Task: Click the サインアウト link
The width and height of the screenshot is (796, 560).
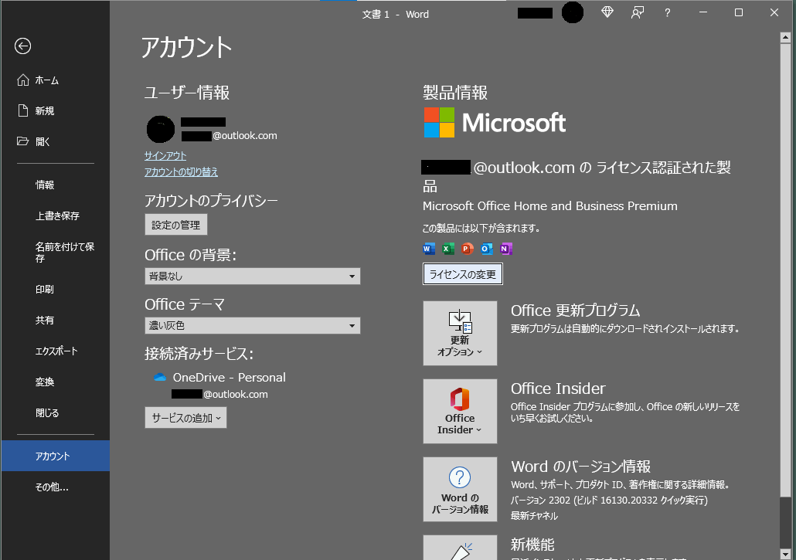Action: 165,156
